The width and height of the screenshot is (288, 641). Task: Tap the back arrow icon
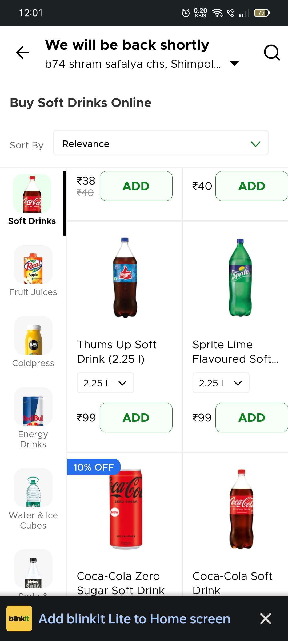pyautogui.click(x=23, y=52)
